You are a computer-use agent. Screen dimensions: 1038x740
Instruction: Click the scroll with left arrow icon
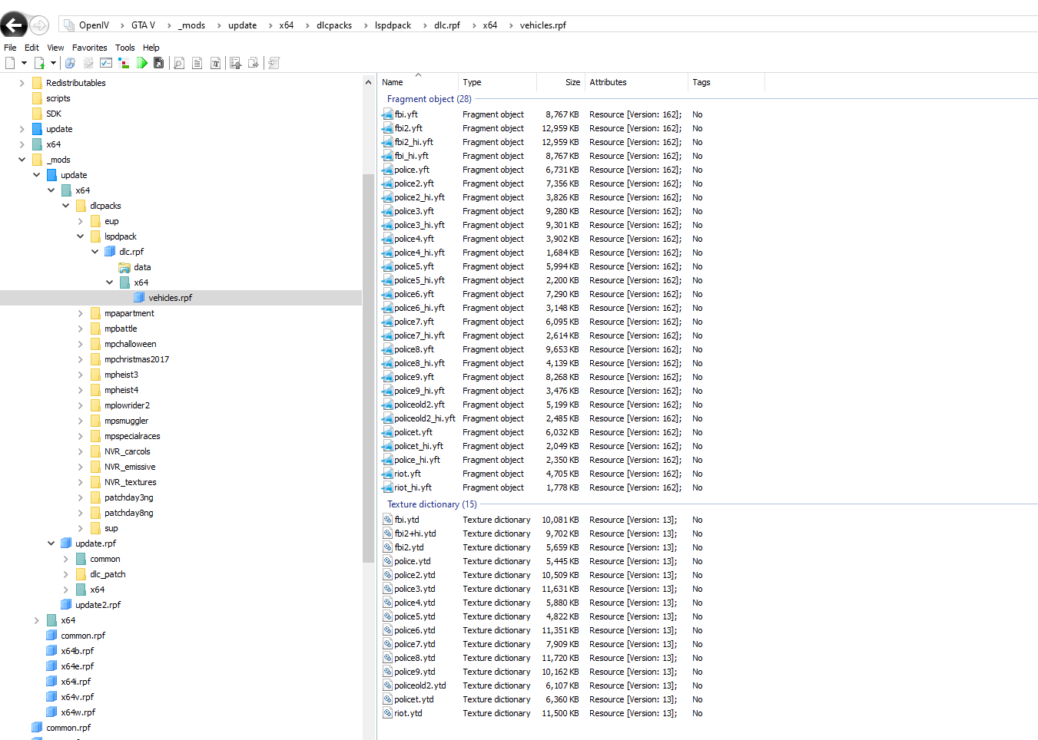274,63
